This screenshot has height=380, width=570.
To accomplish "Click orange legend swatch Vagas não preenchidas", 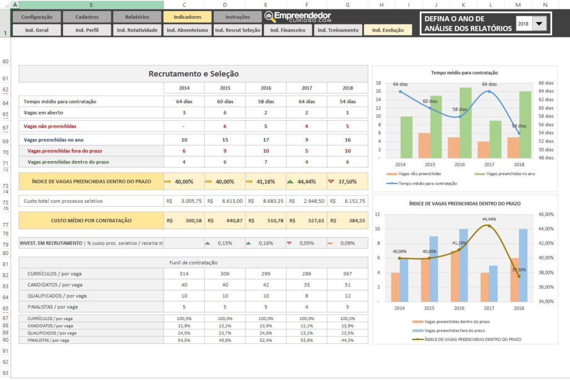I will click(x=396, y=174).
